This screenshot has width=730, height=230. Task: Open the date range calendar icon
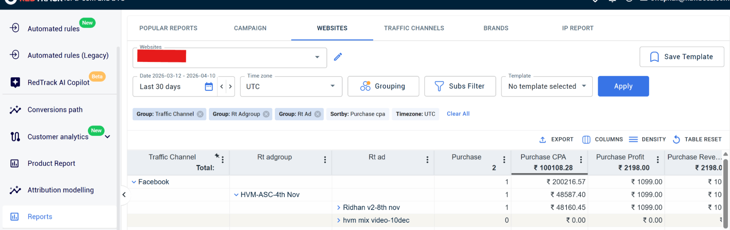[209, 87]
